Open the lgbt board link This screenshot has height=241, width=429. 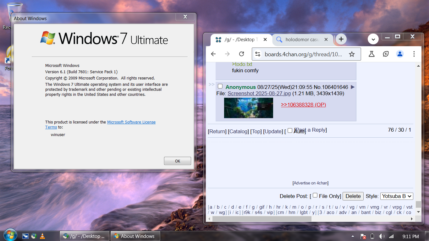(x=304, y=212)
